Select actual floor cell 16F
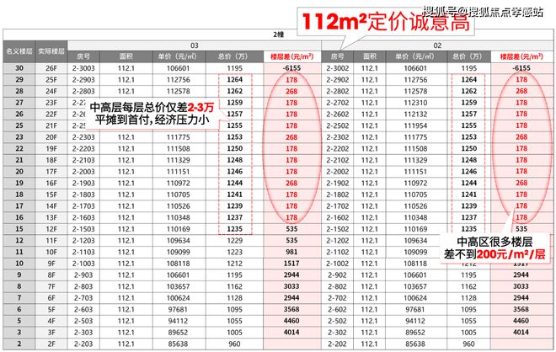The height and width of the screenshot is (352, 556). click(x=51, y=184)
